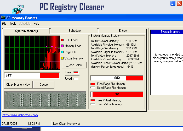
Task: Click the RAM chip module image
Action: pos(45,100)
